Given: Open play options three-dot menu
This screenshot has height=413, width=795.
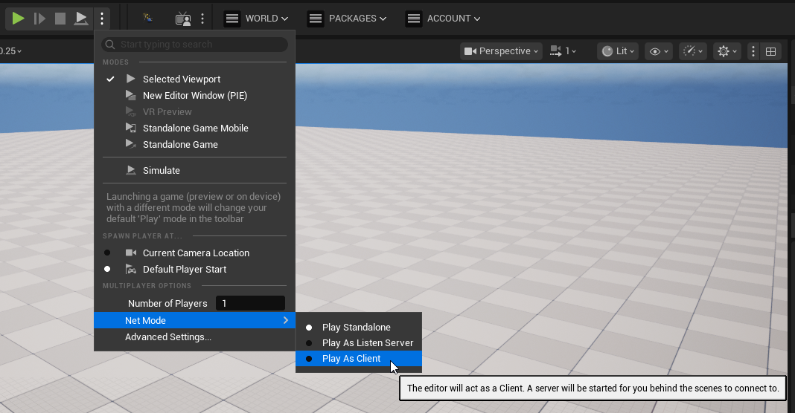Looking at the screenshot, I should click(x=102, y=19).
